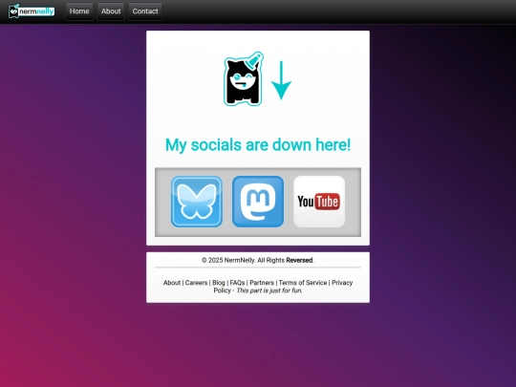516x387 pixels.
Task: Open the YouTube social icon
Action: (319, 202)
